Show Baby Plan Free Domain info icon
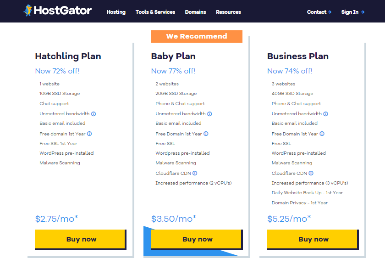This screenshot has height=264, width=385. (206, 134)
